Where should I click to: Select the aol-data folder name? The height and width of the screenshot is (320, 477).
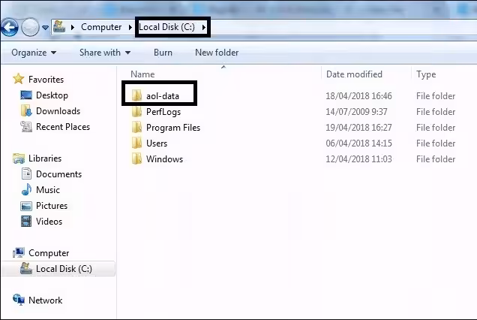click(163, 96)
